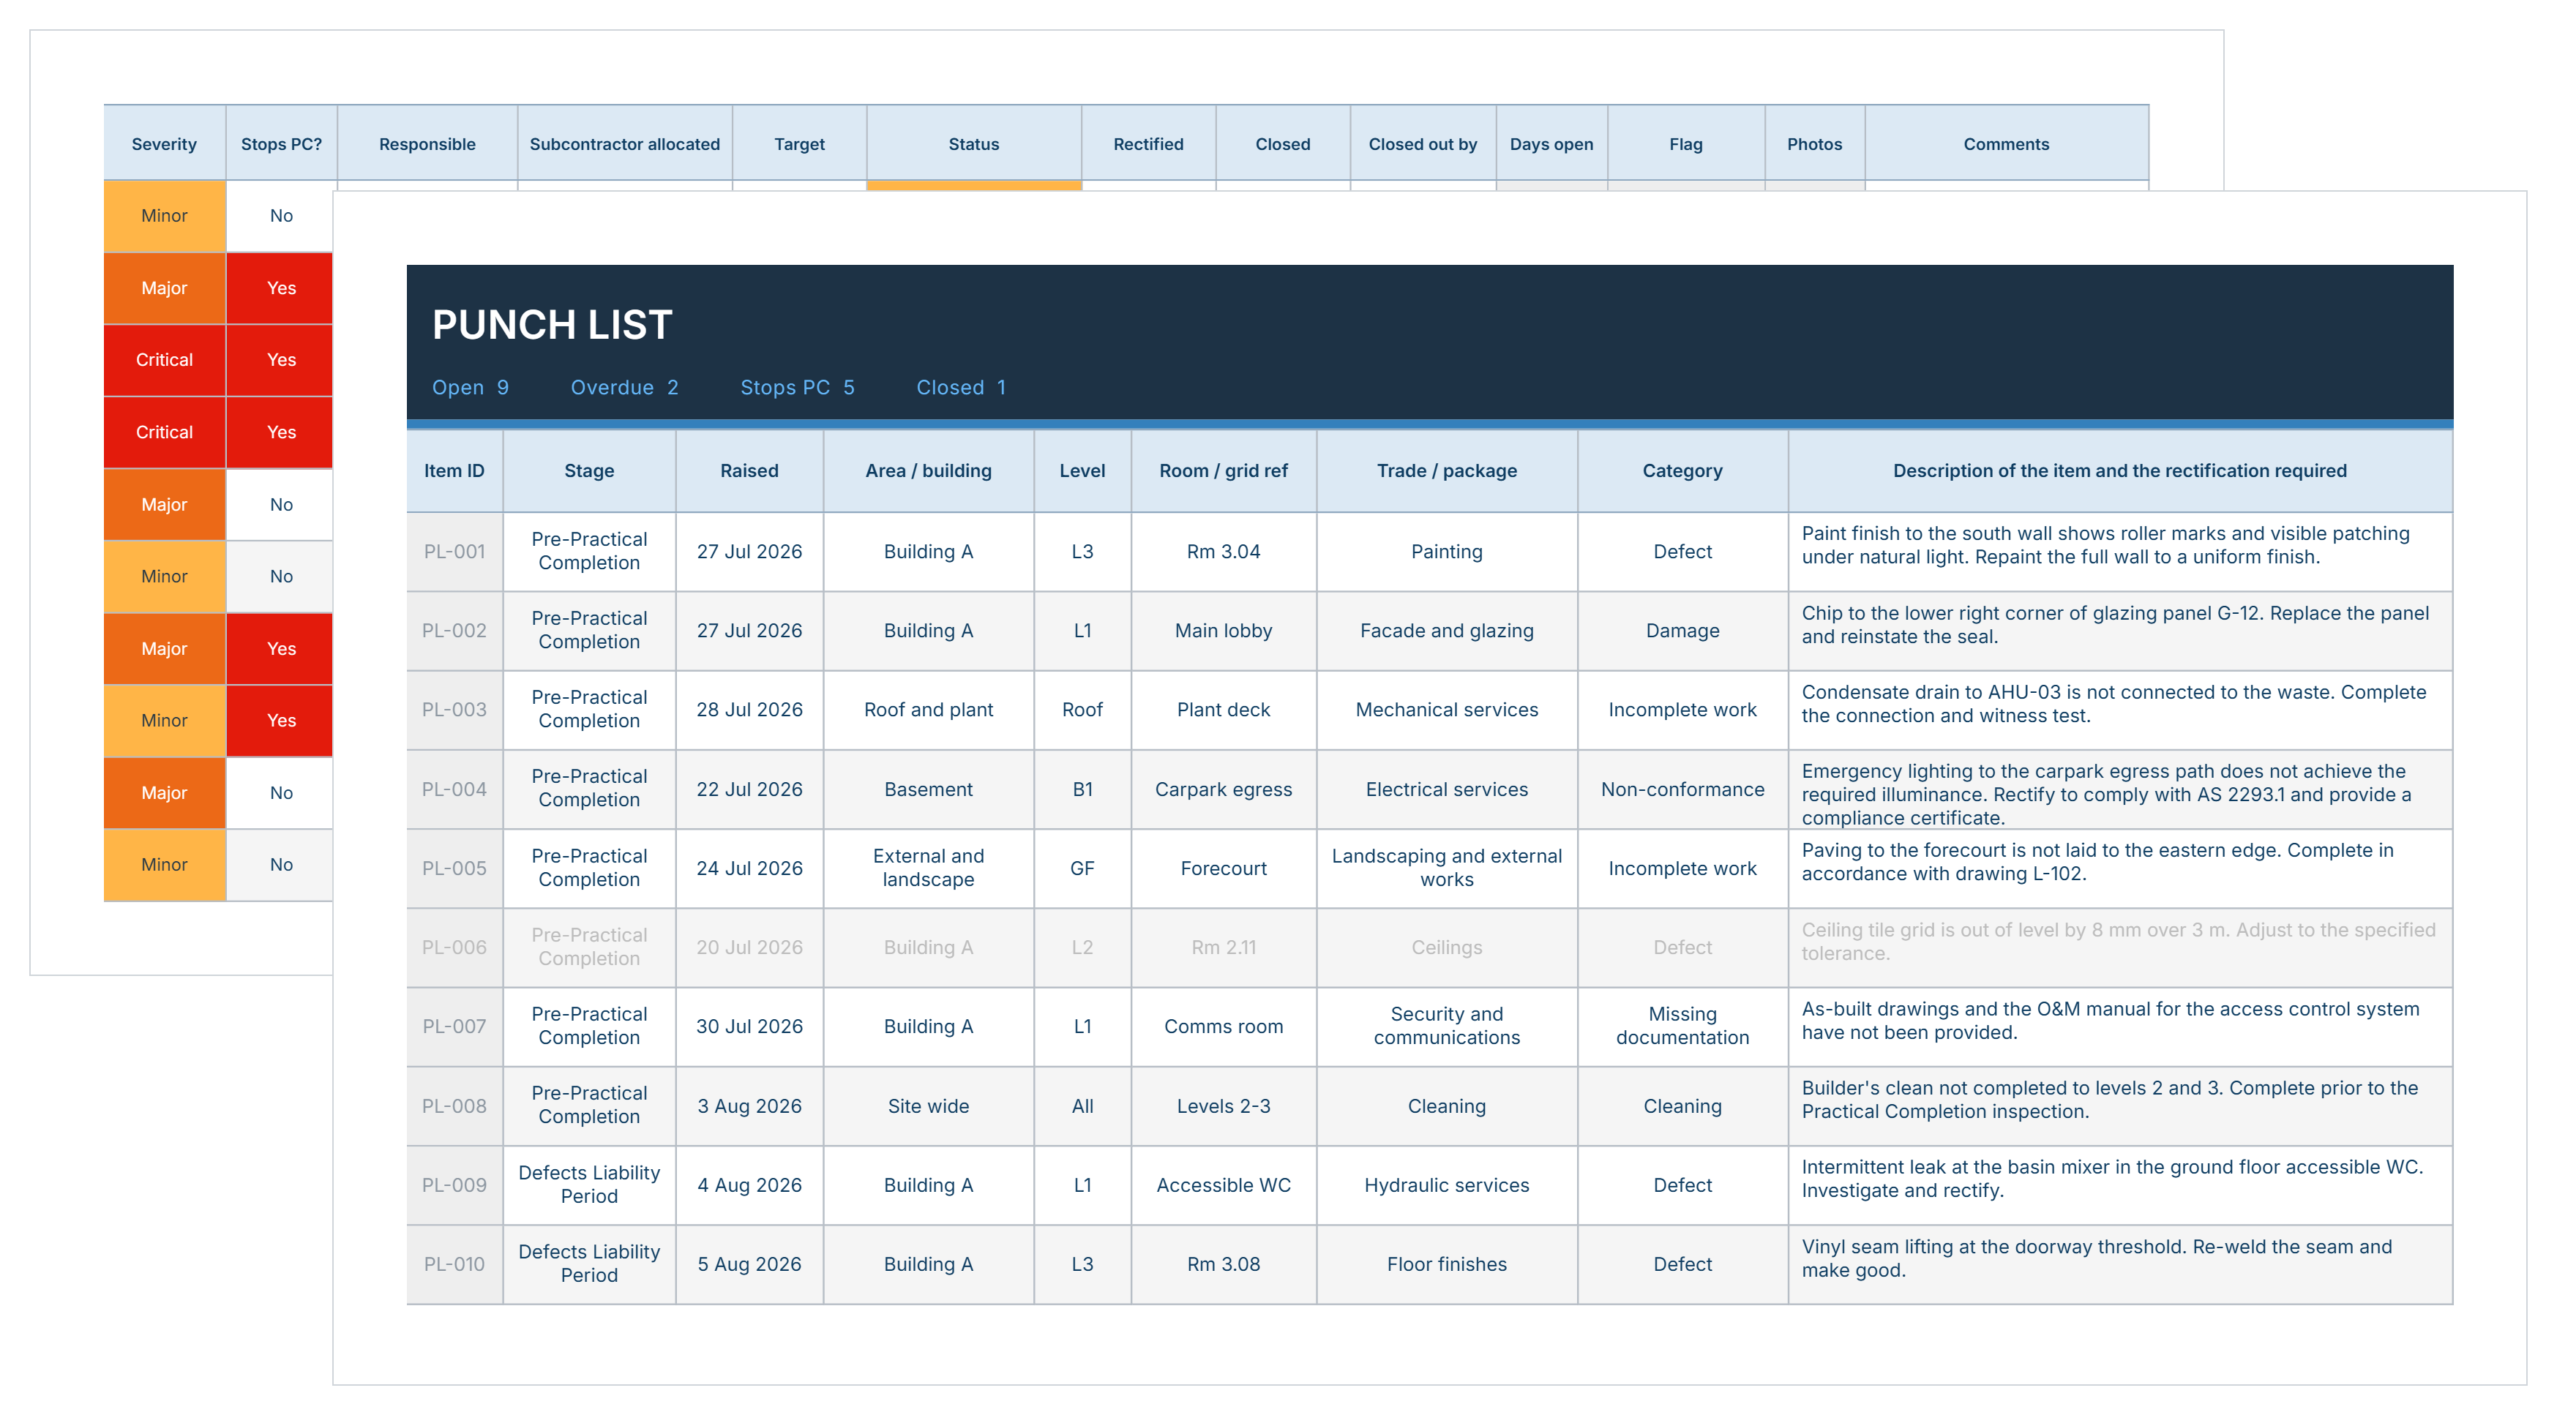
Task: Click the Damage category cell
Action: [1682, 631]
